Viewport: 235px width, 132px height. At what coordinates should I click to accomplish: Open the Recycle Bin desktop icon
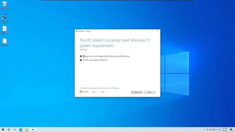click(4, 5)
